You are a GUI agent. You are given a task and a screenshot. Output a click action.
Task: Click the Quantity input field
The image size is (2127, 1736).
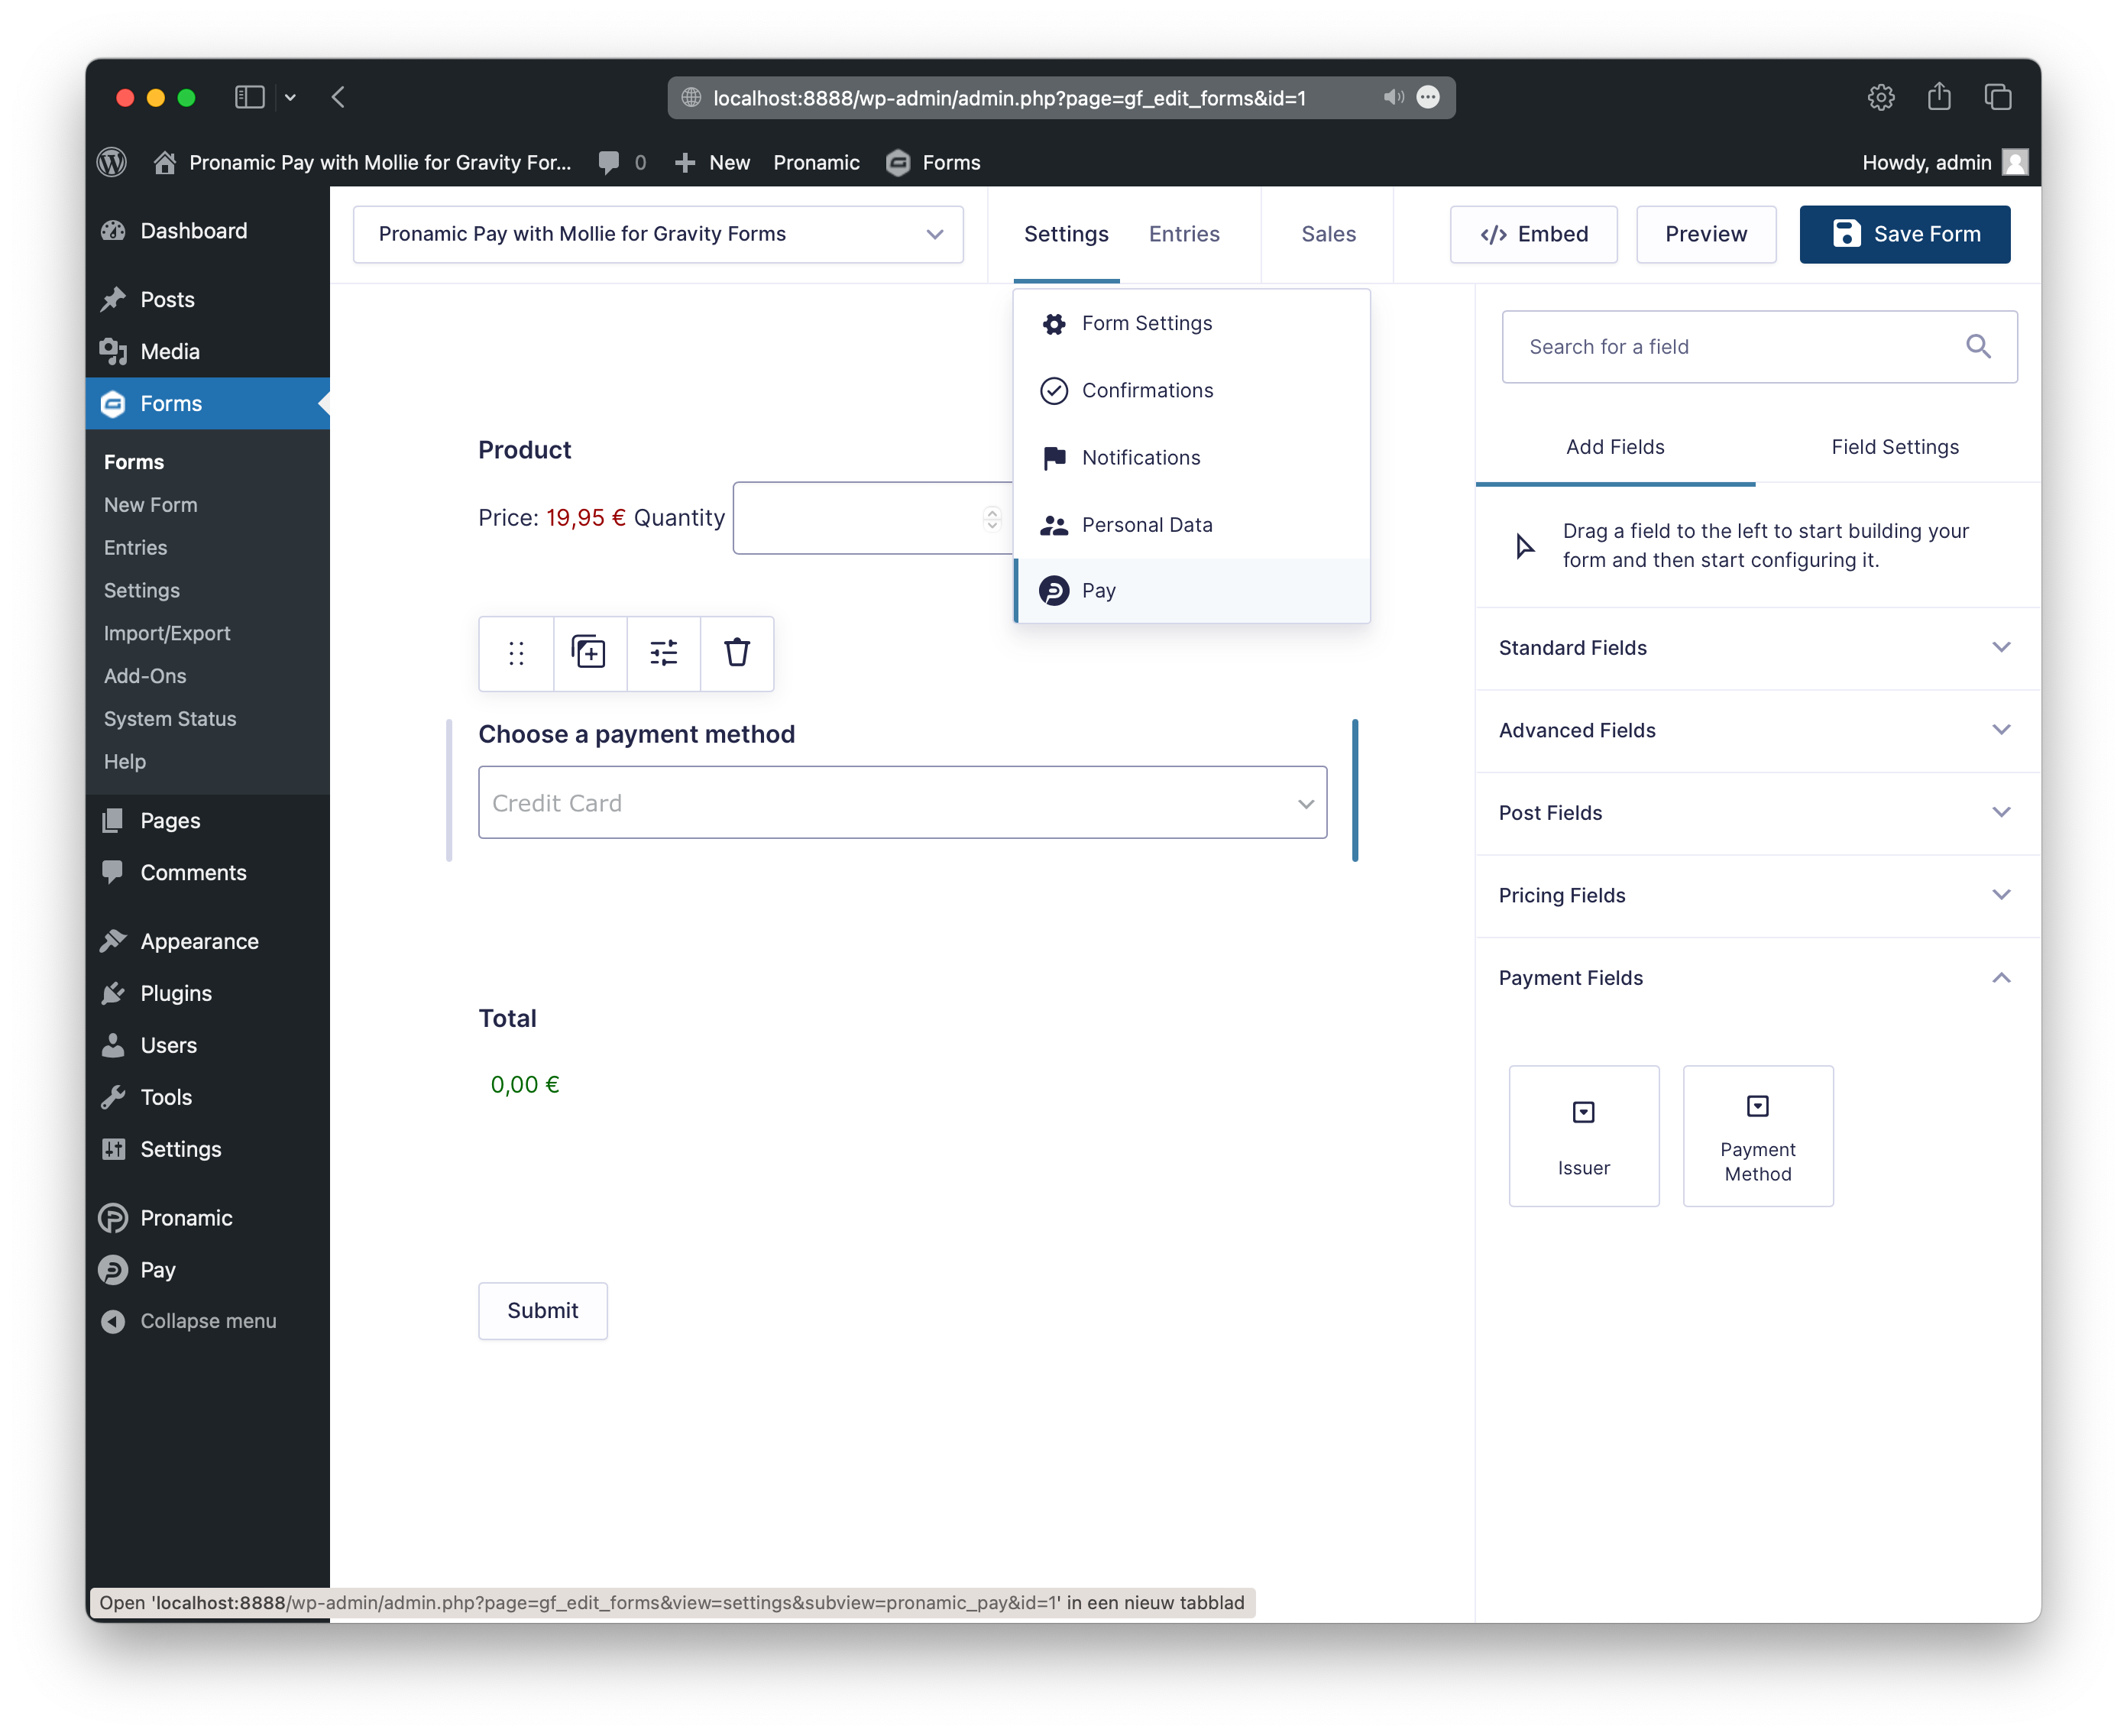click(x=872, y=518)
